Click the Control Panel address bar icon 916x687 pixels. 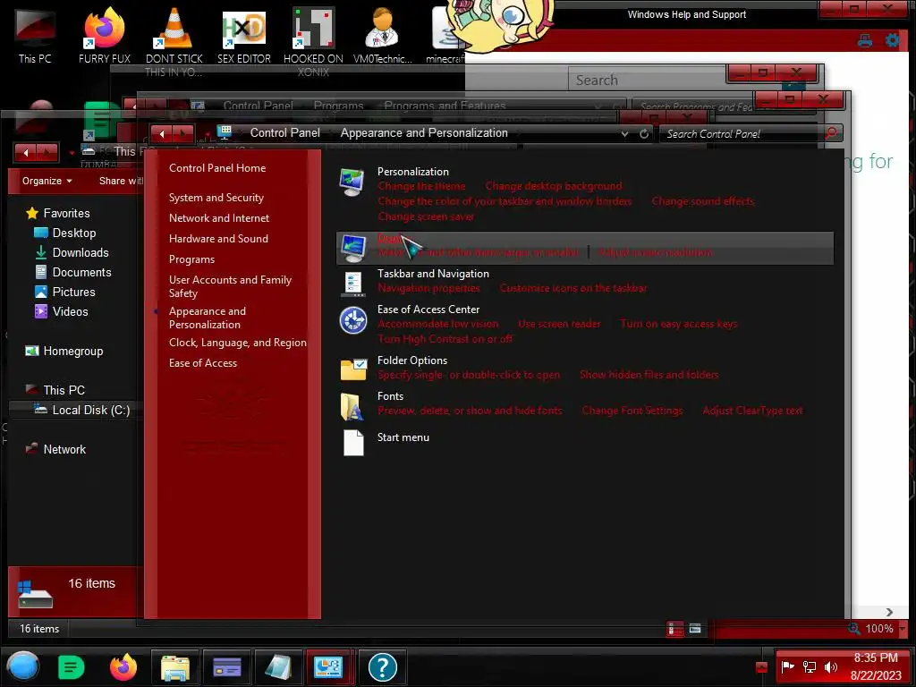(225, 132)
